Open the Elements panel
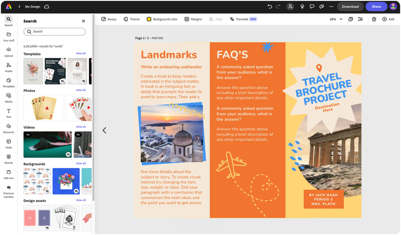The image size is (401, 235). [x=9, y=129]
